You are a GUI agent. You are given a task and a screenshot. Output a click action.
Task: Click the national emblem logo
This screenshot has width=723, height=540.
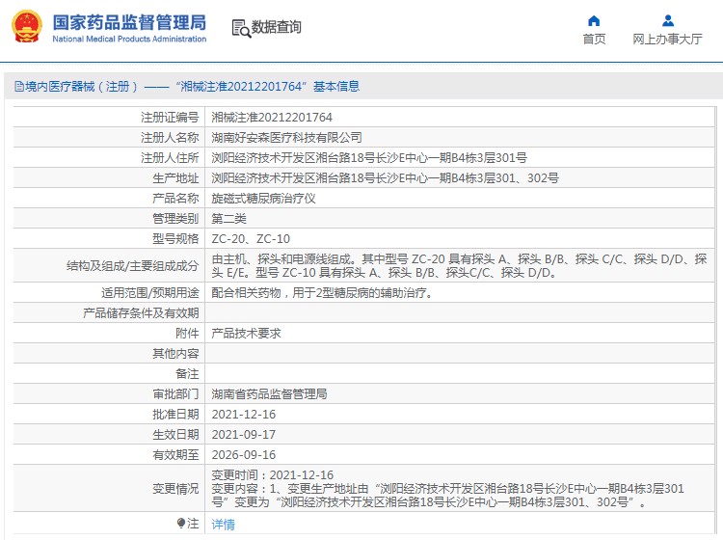tap(26, 27)
